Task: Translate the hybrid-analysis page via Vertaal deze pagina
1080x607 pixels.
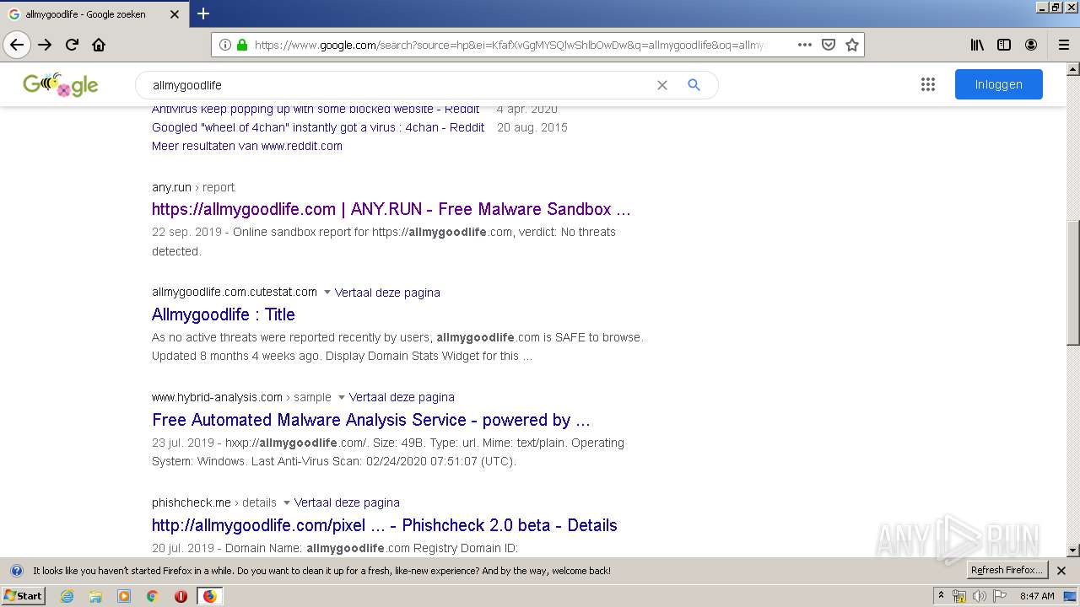Action: coord(402,397)
